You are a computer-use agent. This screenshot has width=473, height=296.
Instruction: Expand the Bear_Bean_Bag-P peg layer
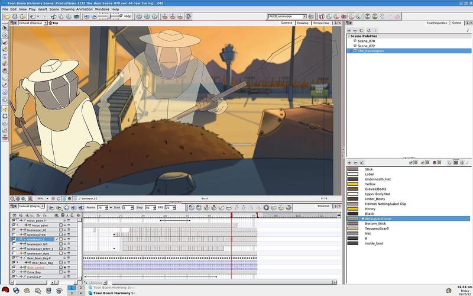[21, 258]
